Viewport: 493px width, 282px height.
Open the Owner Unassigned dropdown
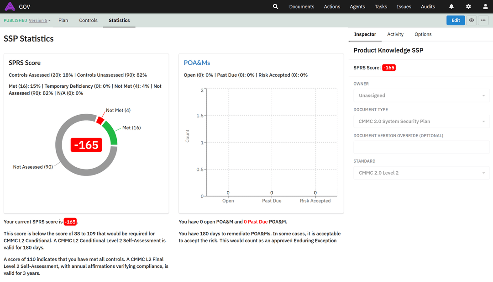[421, 96]
